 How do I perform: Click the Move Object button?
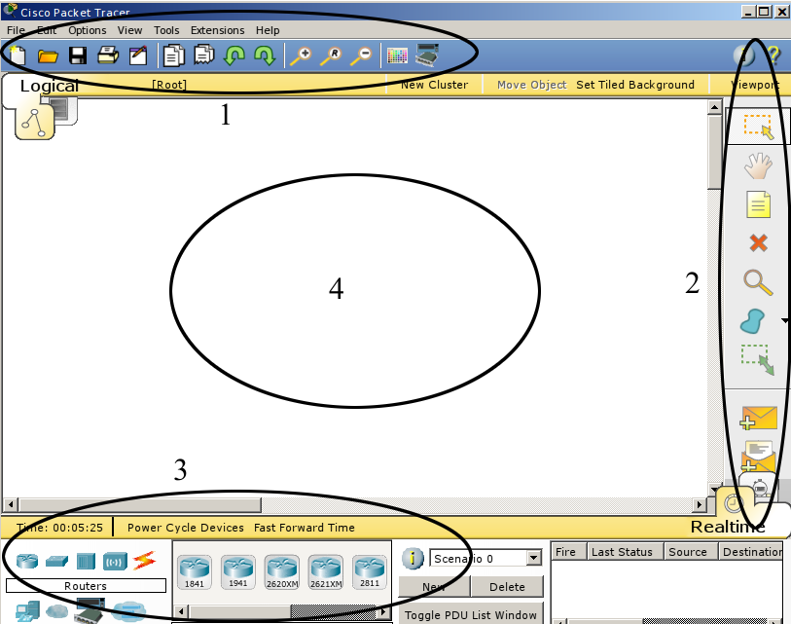pyautogui.click(x=531, y=85)
